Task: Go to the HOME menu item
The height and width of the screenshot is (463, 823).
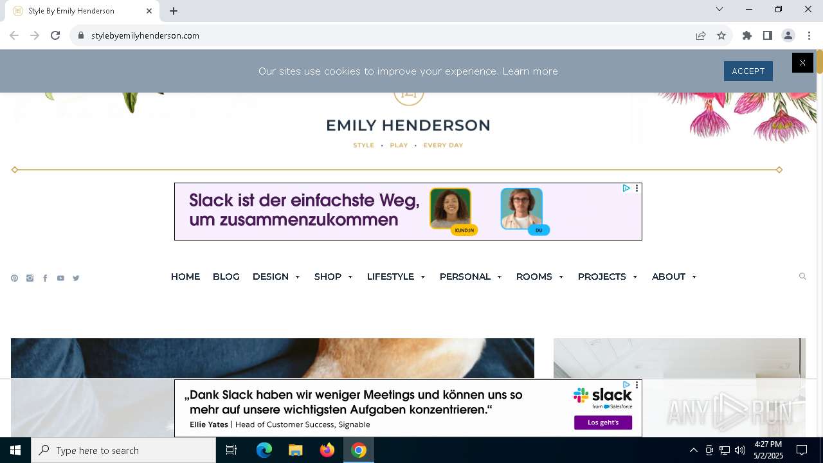Action: click(x=185, y=277)
